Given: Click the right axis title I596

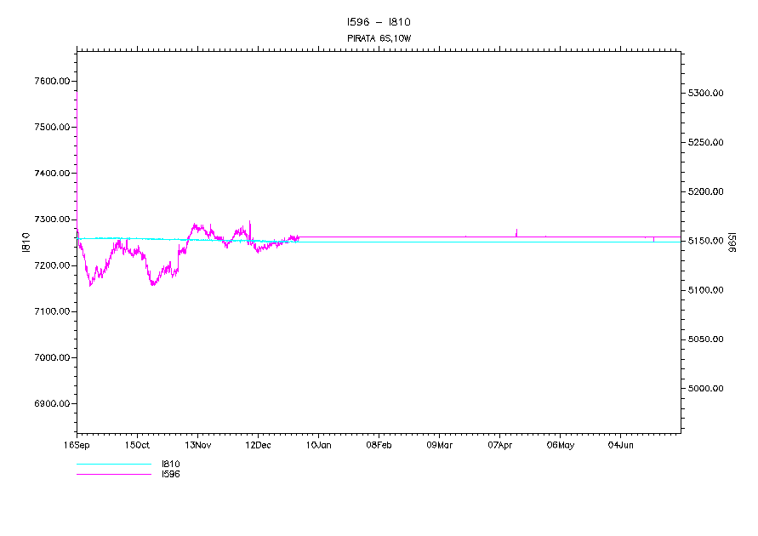Looking at the screenshot, I should pos(730,242).
